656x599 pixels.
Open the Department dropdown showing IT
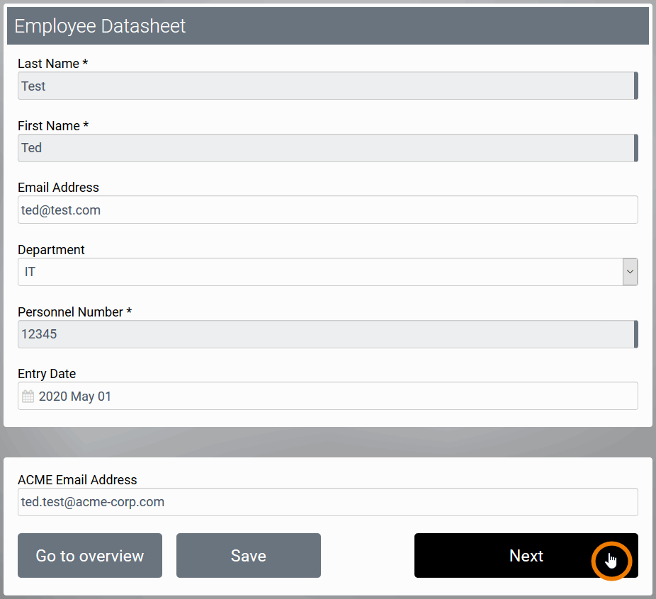pos(327,272)
